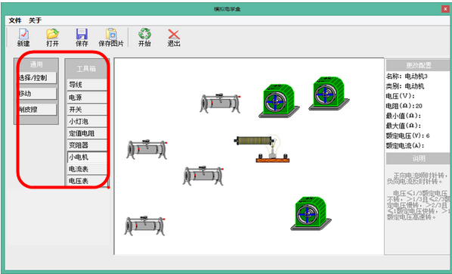
Task: Click the 新建 (New) toolbar icon
Action: [x=23, y=34]
